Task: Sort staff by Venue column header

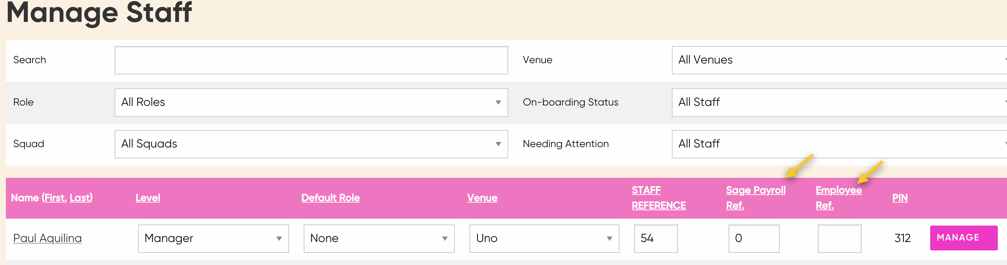Action: 482,198
